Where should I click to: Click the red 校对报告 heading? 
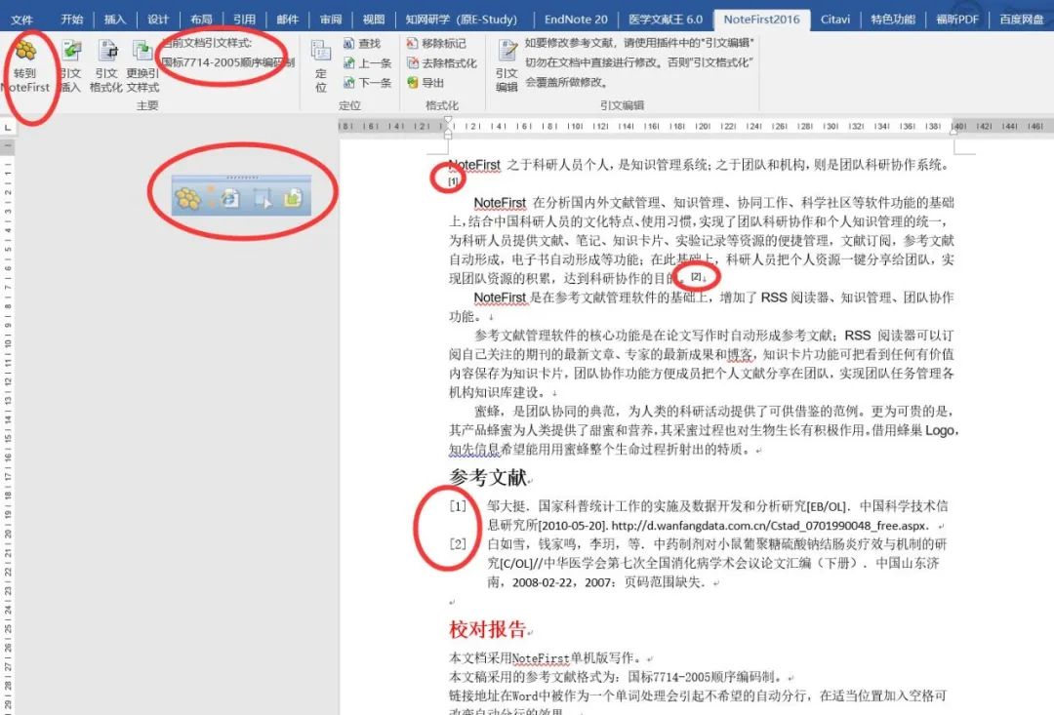point(487,630)
